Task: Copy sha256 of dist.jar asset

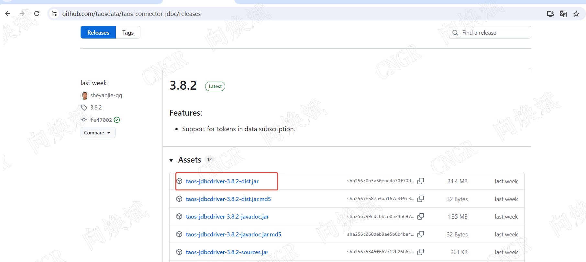Action: [421, 181]
